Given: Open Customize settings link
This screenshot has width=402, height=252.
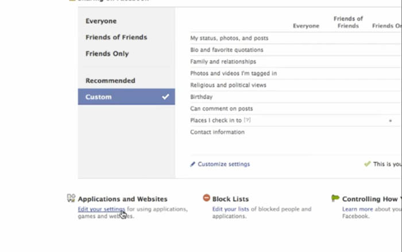Looking at the screenshot, I should point(223,164).
